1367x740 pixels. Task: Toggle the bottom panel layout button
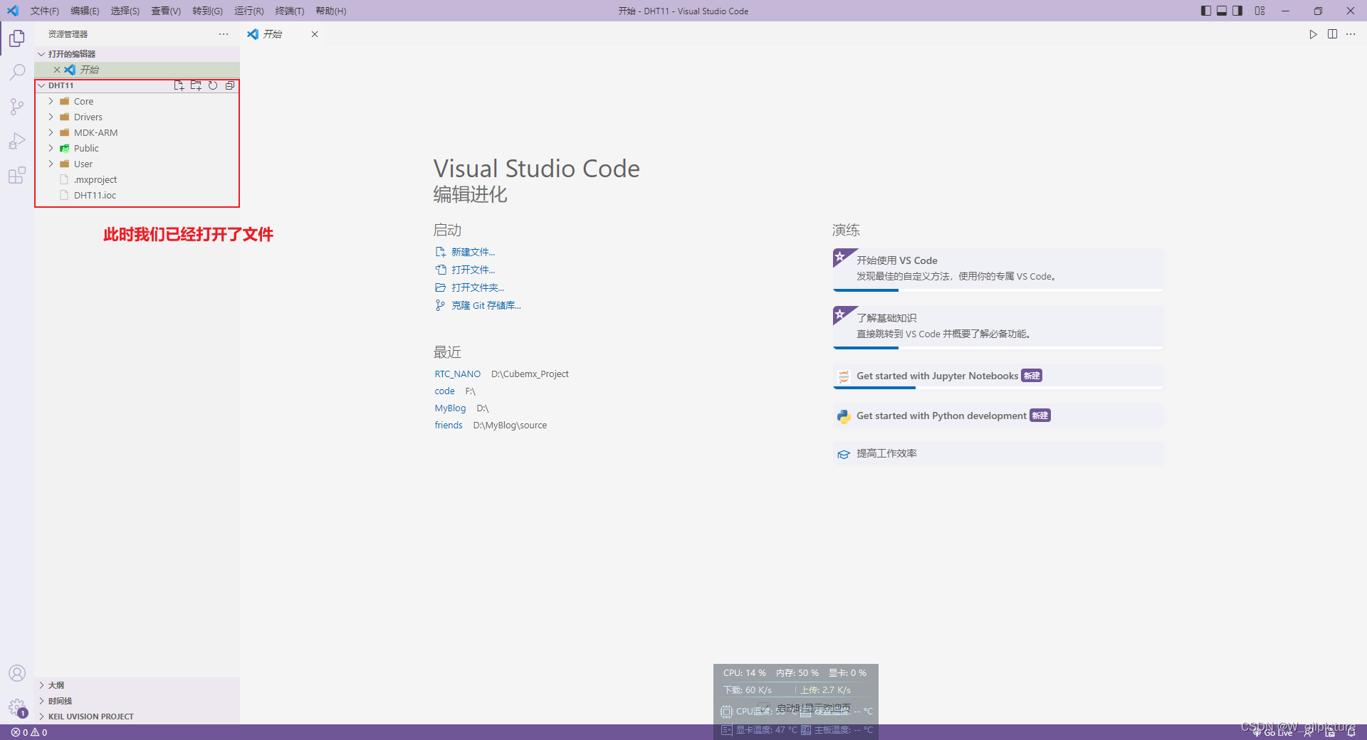click(x=1222, y=11)
